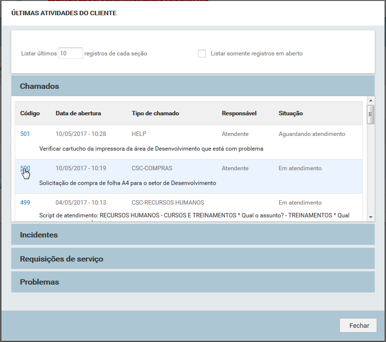This screenshot has height=342, width=386.
Task: Click date '10/05/2017 - 10:19'
Action: click(x=81, y=168)
